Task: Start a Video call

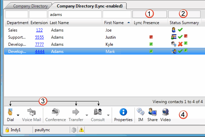Action: coord(165,112)
